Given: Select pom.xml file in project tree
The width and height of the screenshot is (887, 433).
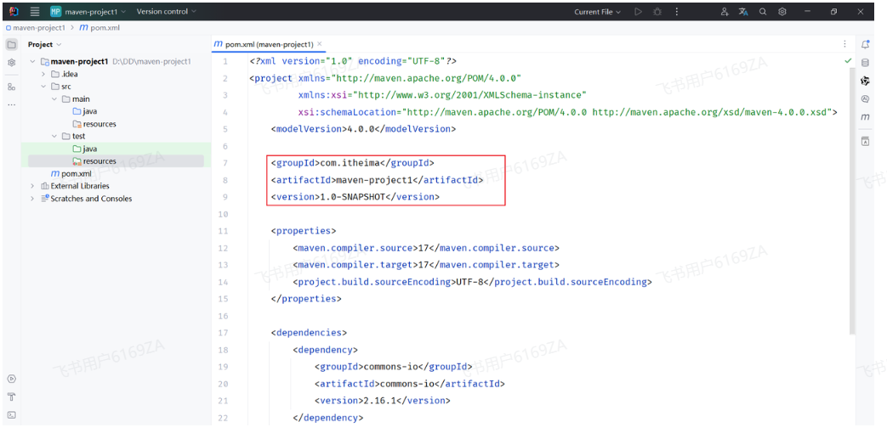Looking at the screenshot, I should (x=76, y=173).
